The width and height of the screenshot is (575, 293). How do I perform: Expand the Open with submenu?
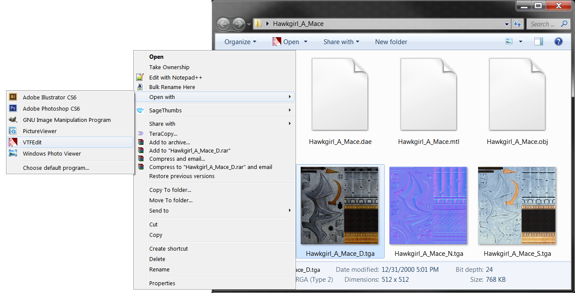[214, 97]
